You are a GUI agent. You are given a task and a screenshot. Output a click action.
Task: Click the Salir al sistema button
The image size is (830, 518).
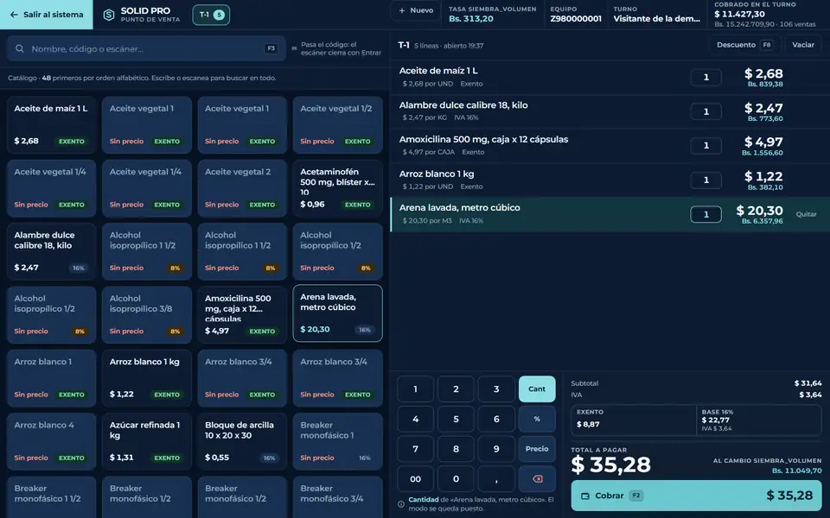(47, 15)
